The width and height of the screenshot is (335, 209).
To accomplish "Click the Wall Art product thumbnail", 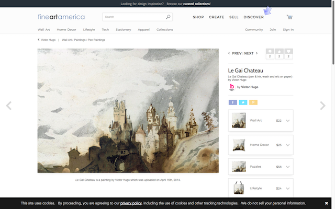I will [239, 121].
